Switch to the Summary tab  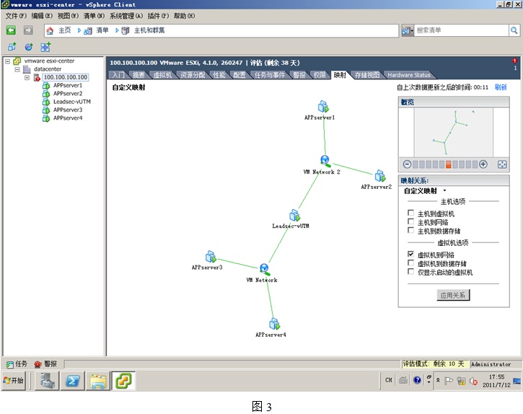tap(139, 75)
